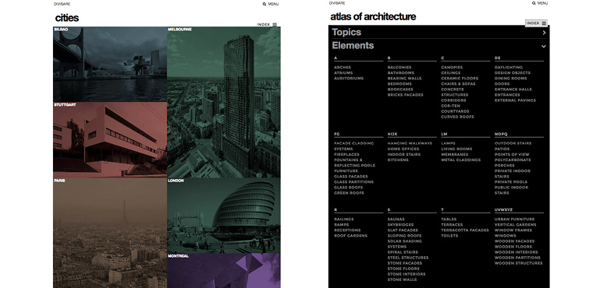Open the Bilbao city thumbnail
Image resolution: width=593 pixels, height=288 pixels.
pyautogui.click(x=110, y=64)
